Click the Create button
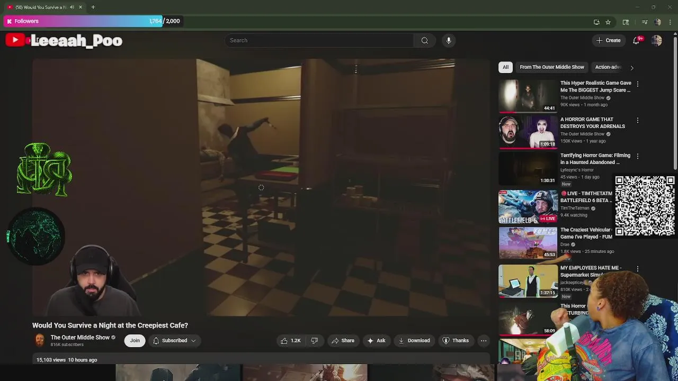 [608, 40]
